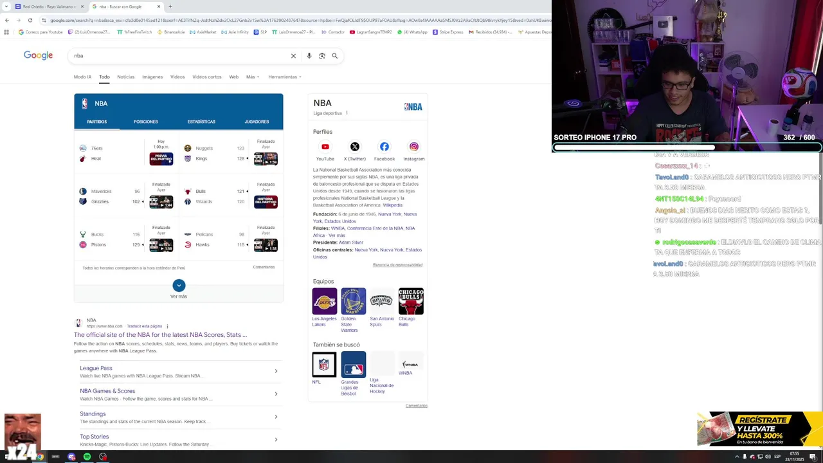Open the Los Angeles Lakers team thumbnail
The height and width of the screenshot is (463, 823).
tap(324, 301)
